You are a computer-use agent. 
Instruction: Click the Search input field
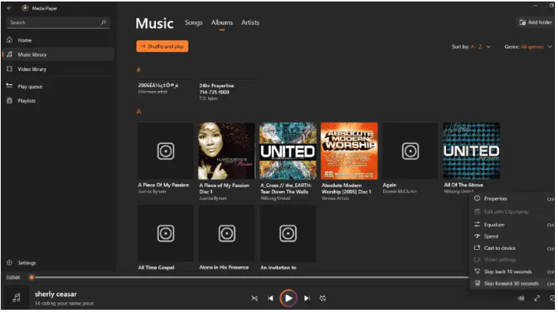58,23
